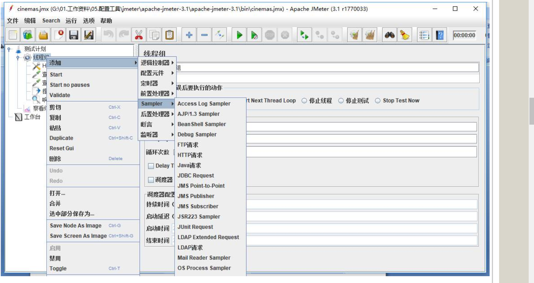This screenshot has width=534, height=283.
Task: Click the Save floppy disk toolbar icon
Action: pyautogui.click(x=74, y=35)
